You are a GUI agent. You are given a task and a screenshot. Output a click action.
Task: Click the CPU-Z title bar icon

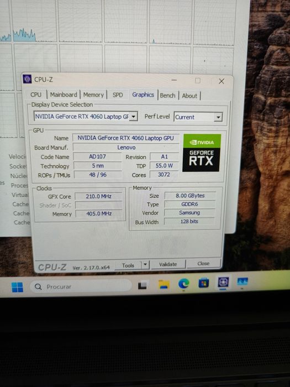[27, 79]
